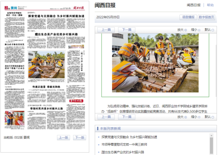
Task: Click the 闽西日报 masthead logo on the page
Action: [x=79, y=8]
